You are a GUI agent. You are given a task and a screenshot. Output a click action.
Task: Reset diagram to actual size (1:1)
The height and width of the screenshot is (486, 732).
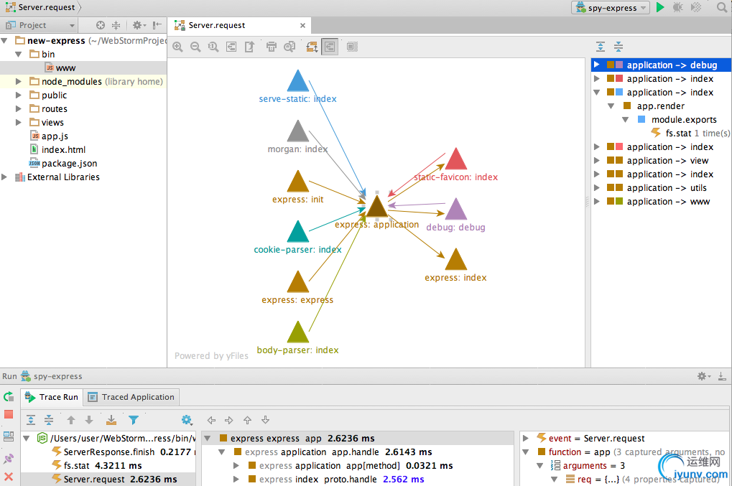tap(213, 47)
